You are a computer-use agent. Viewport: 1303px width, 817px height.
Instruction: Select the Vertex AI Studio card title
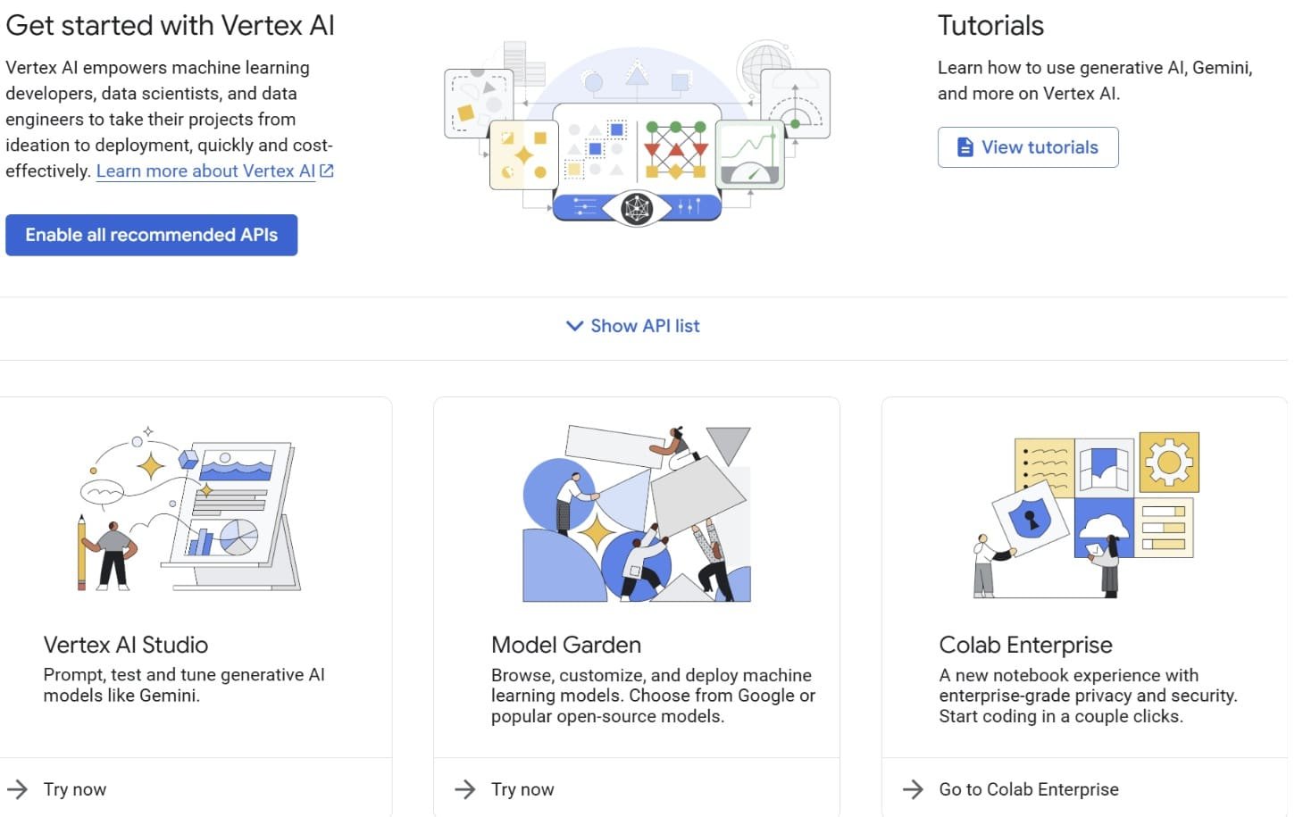(x=126, y=645)
